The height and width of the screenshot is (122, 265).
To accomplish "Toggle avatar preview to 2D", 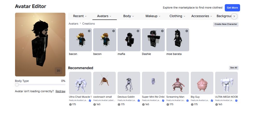I will click(x=58, y=71).
